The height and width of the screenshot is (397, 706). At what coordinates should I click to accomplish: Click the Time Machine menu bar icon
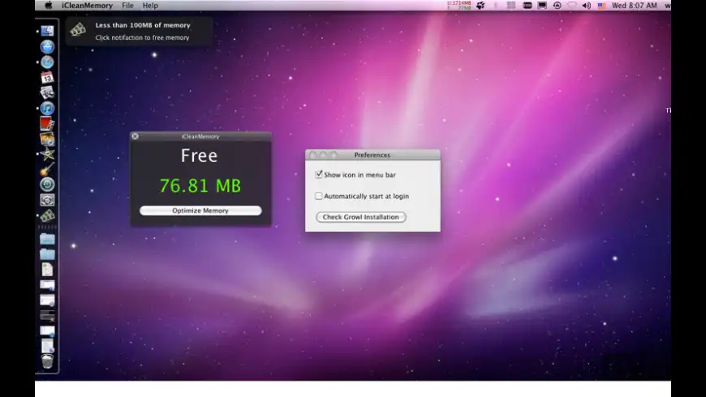click(x=557, y=6)
